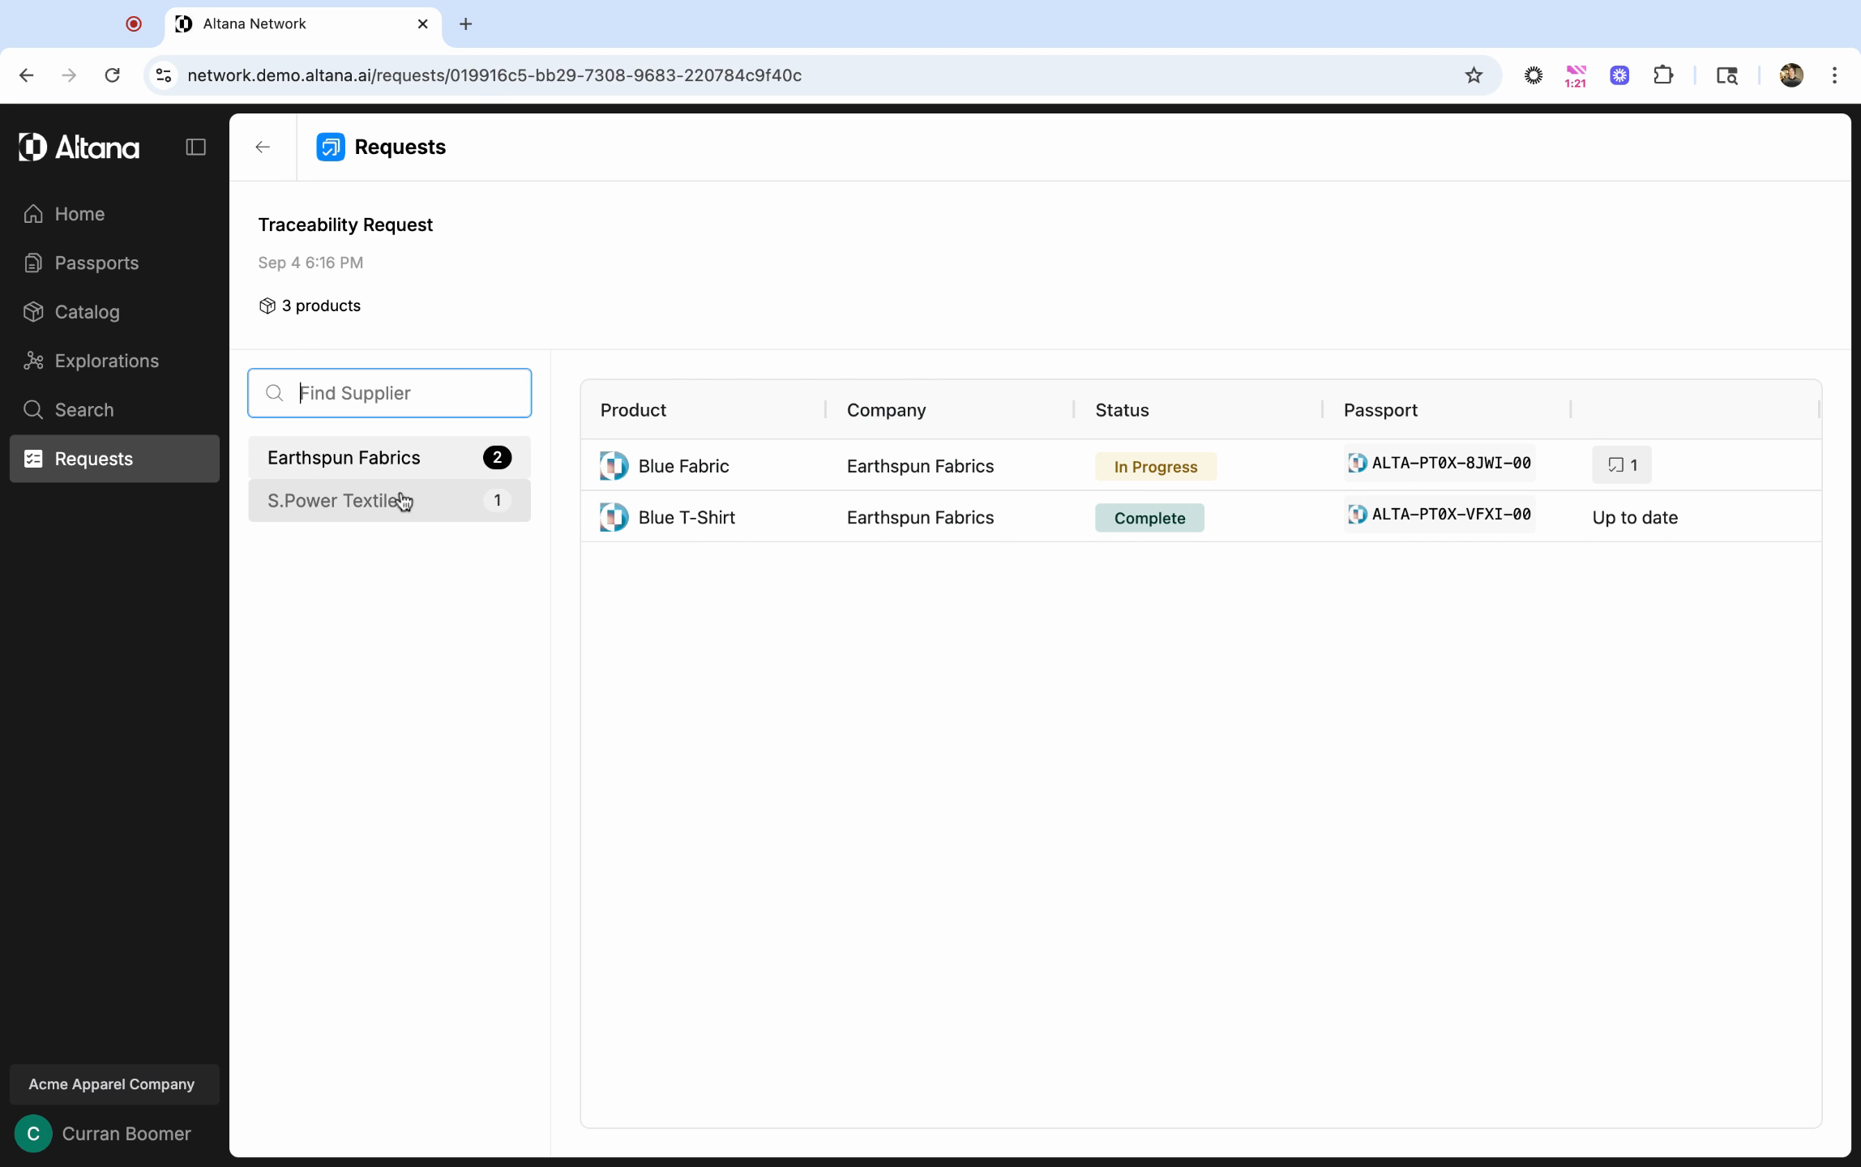1861x1167 pixels.
Task: Click the In Progress status badge
Action: [x=1155, y=467]
